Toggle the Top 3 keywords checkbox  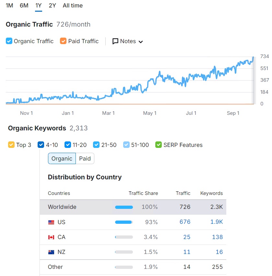(x=11, y=145)
